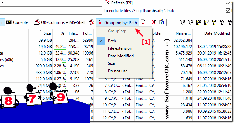Click the 32.852.384 name value cell
The width and height of the screenshot is (234, 123).
pyautogui.click(x=183, y=40)
